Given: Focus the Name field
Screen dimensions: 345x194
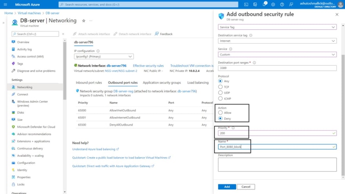Looking at the screenshot, I should 277,147.
